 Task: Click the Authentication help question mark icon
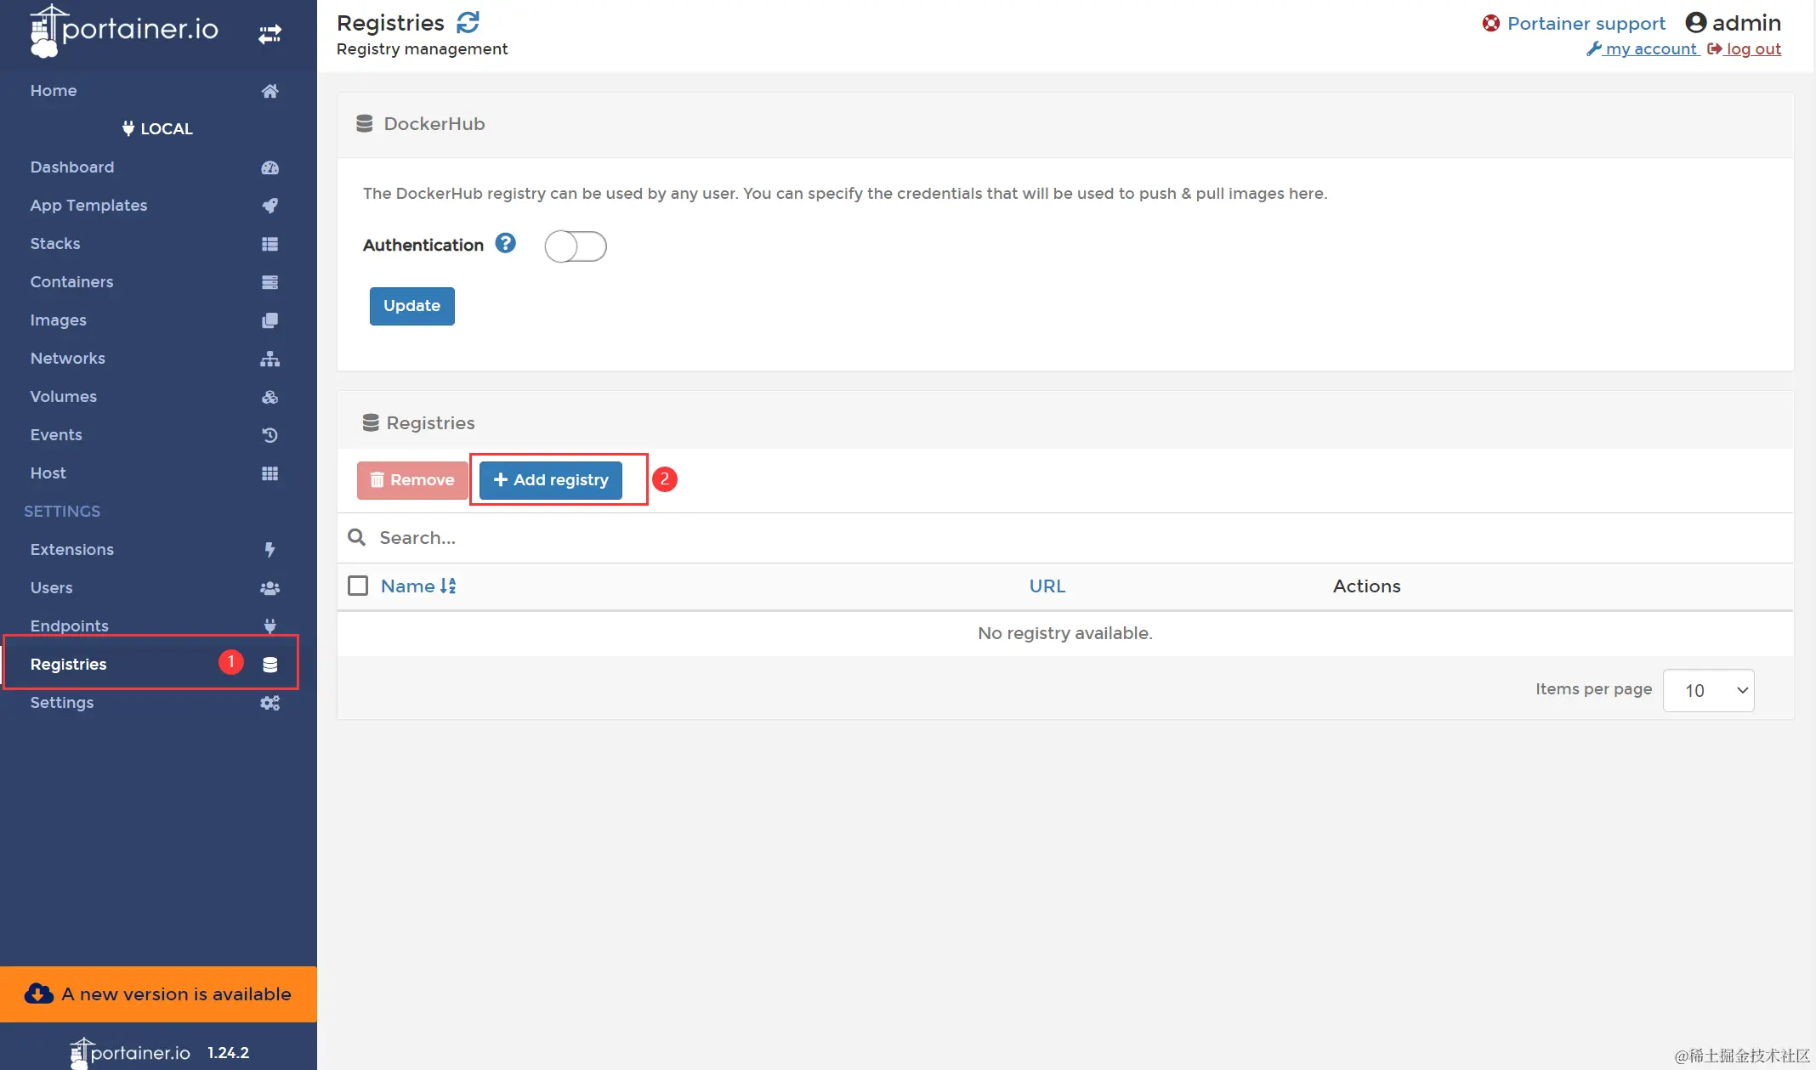(x=505, y=244)
